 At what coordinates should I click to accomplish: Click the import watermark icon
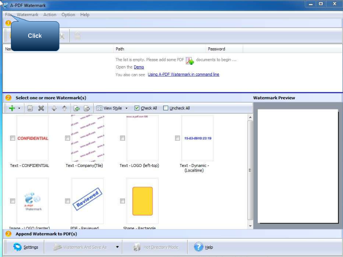(77, 108)
